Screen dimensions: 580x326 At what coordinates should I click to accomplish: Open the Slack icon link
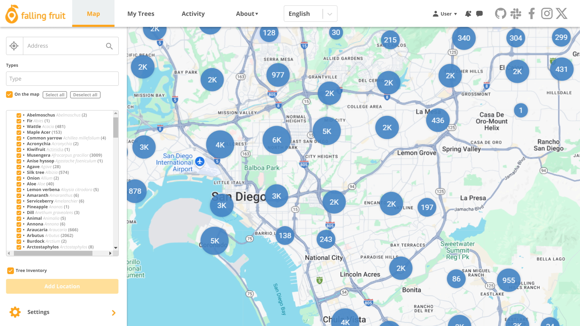pyautogui.click(x=516, y=14)
